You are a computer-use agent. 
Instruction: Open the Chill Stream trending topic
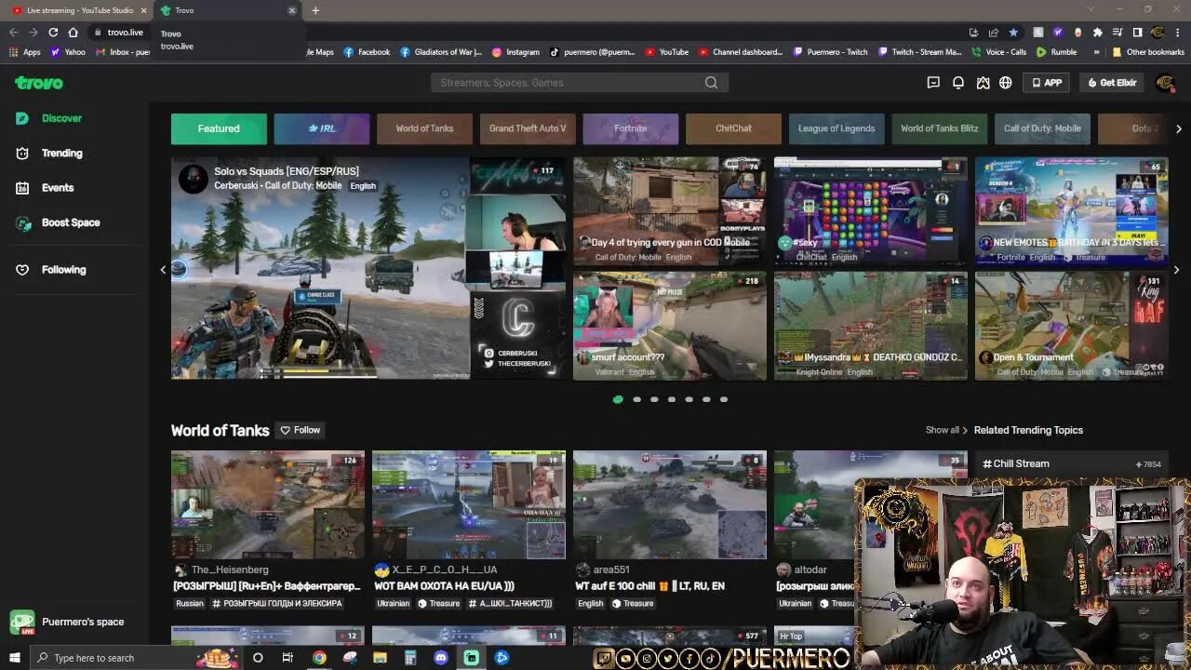coord(1071,463)
